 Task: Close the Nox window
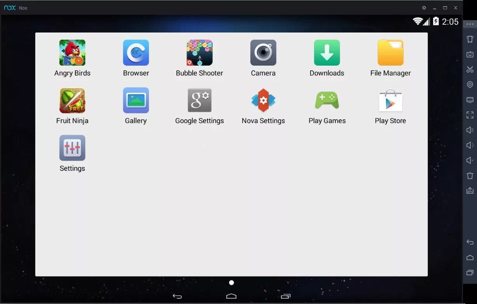(456, 8)
